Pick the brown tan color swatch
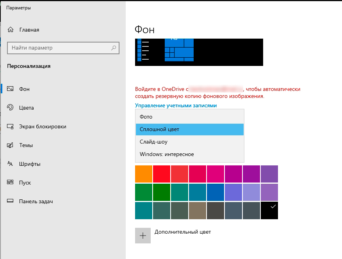 (198, 210)
